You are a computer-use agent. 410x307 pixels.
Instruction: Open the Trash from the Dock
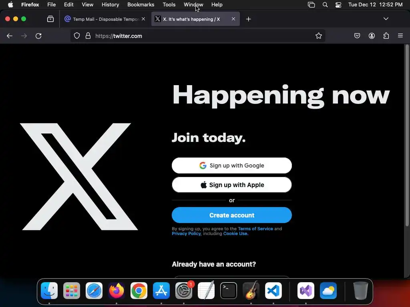coord(361,291)
